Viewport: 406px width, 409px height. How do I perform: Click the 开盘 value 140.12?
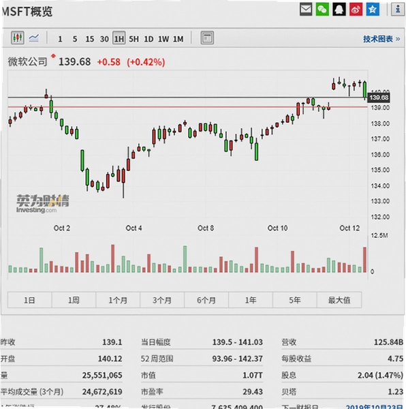[110, 359]
